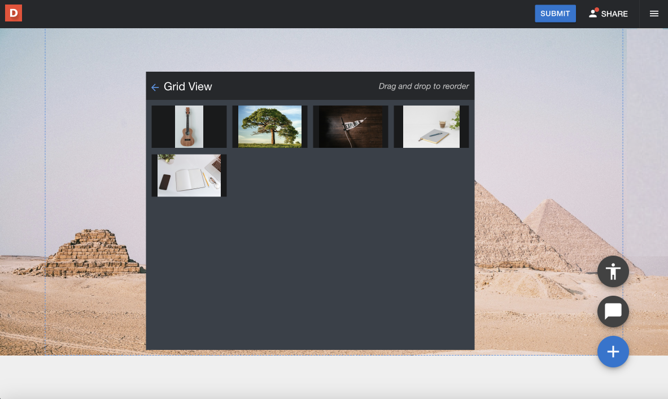The image size is (668, 399).
Task: Select the notebook with coffee thumbnail
Action: tap(431, 126)
